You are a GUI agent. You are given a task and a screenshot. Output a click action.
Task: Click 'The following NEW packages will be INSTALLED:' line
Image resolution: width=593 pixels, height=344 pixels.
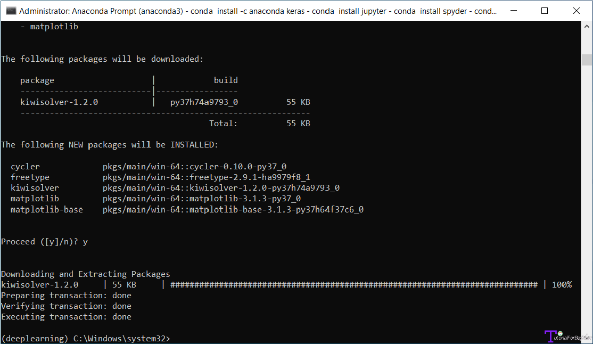110,145
